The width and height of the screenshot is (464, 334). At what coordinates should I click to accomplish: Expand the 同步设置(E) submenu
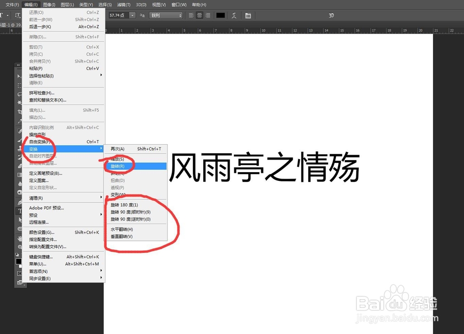tap(64, 278)
